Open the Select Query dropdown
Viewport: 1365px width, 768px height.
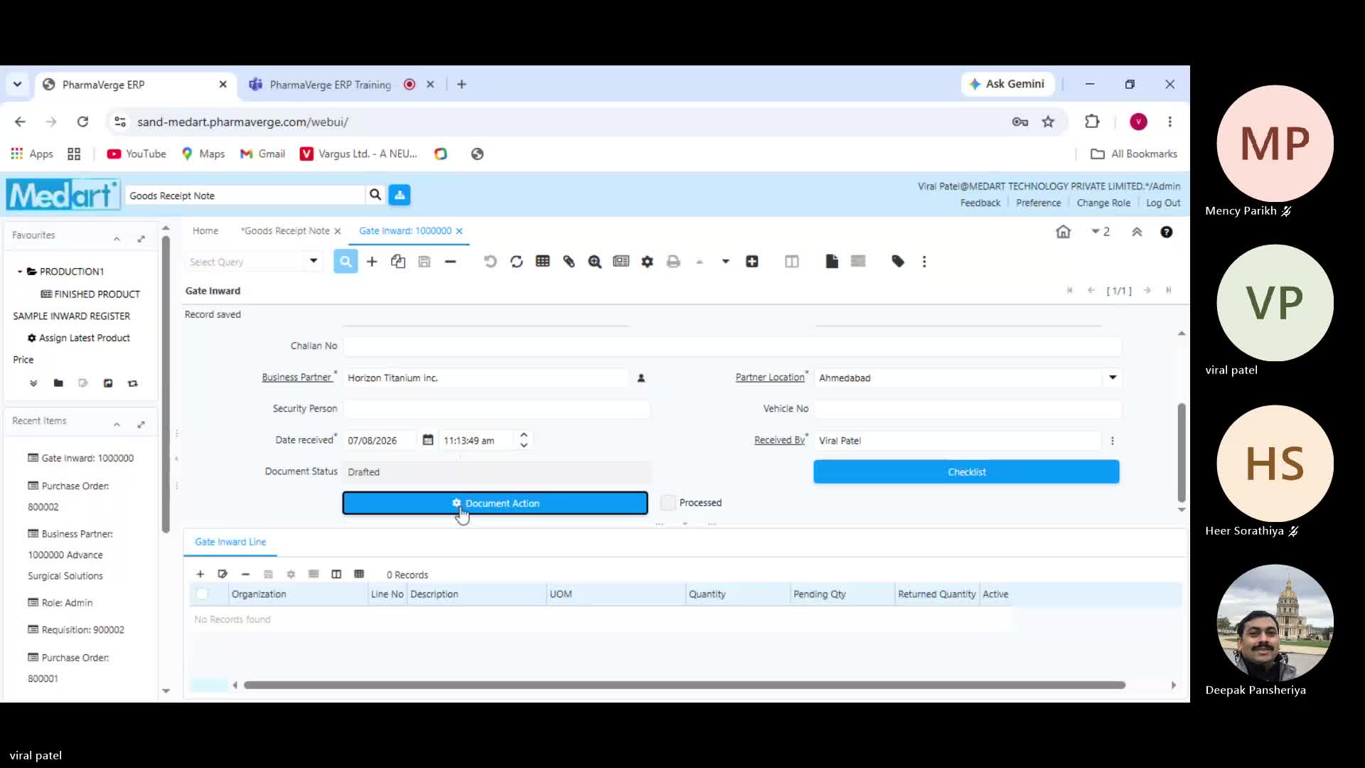point(313,262)
